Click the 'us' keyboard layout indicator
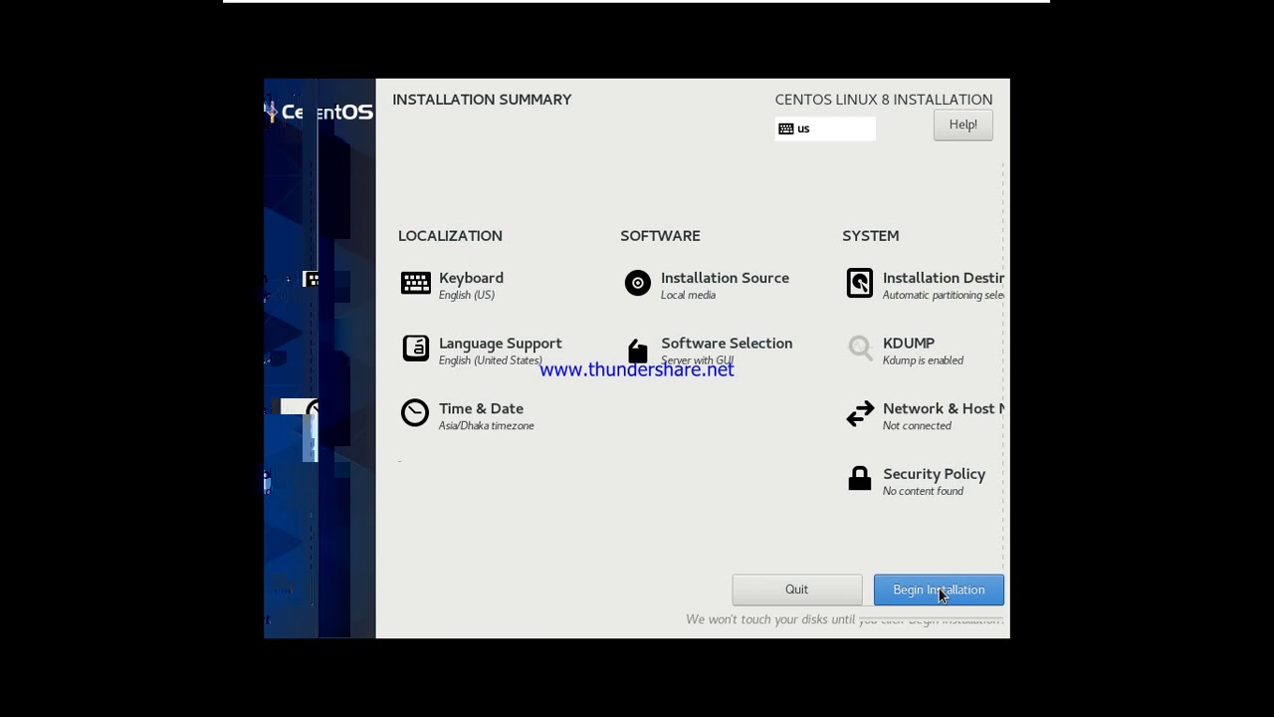This screenshot has height=717, width=1274. point(825,128)
